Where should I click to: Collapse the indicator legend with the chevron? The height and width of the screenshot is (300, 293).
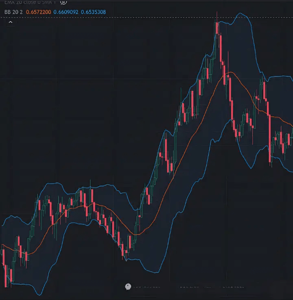pos(11,22)
